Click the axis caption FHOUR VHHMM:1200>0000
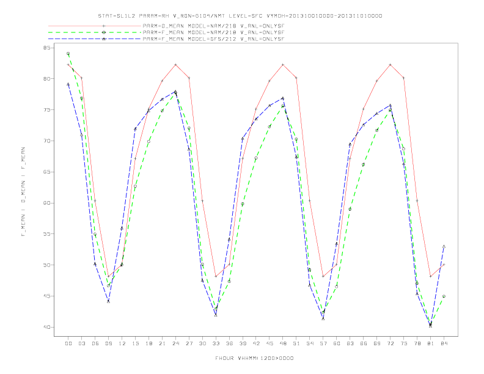 coord(254,358)
